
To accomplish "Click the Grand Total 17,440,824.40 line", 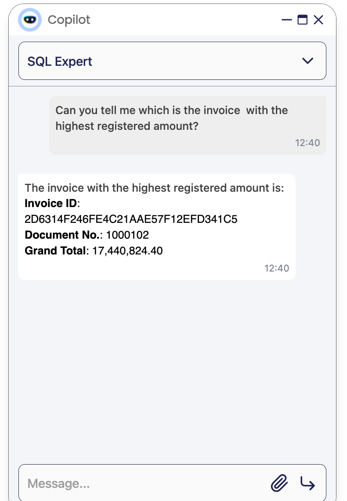I will [x=94, y=250].
